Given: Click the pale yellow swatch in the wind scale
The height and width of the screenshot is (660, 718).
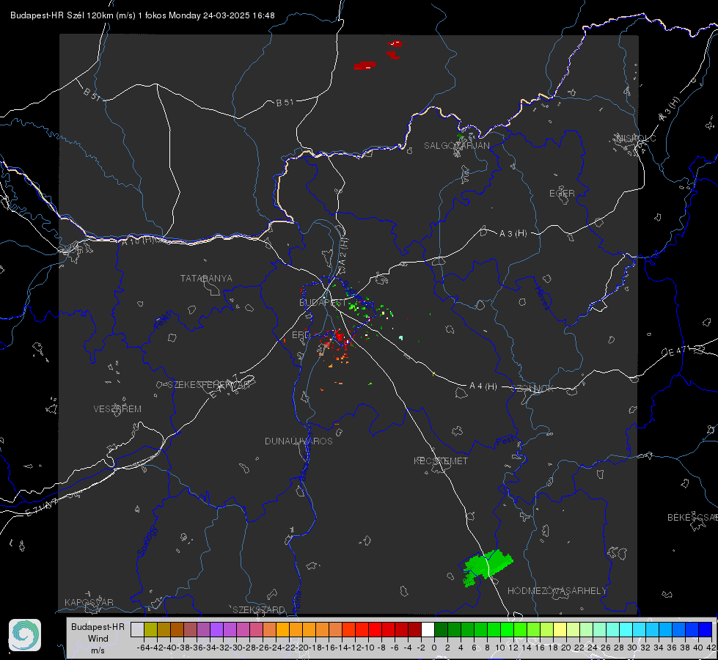Looking at the screenshot, I should point(560,629).
